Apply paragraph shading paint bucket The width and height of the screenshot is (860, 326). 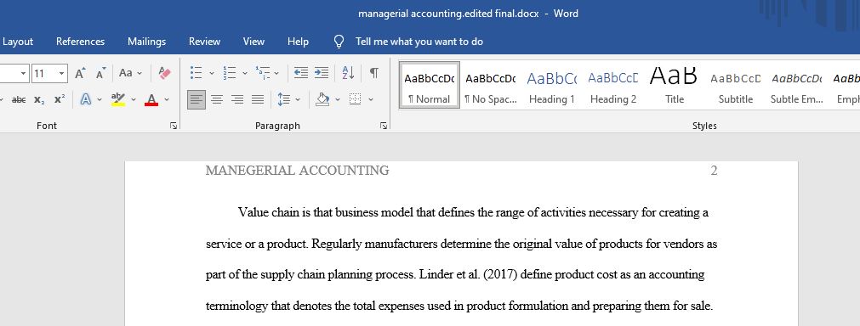[x=322, y=99]
